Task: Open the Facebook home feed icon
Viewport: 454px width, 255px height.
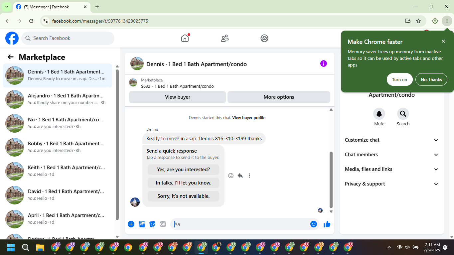Action: (x=185, y=38)
